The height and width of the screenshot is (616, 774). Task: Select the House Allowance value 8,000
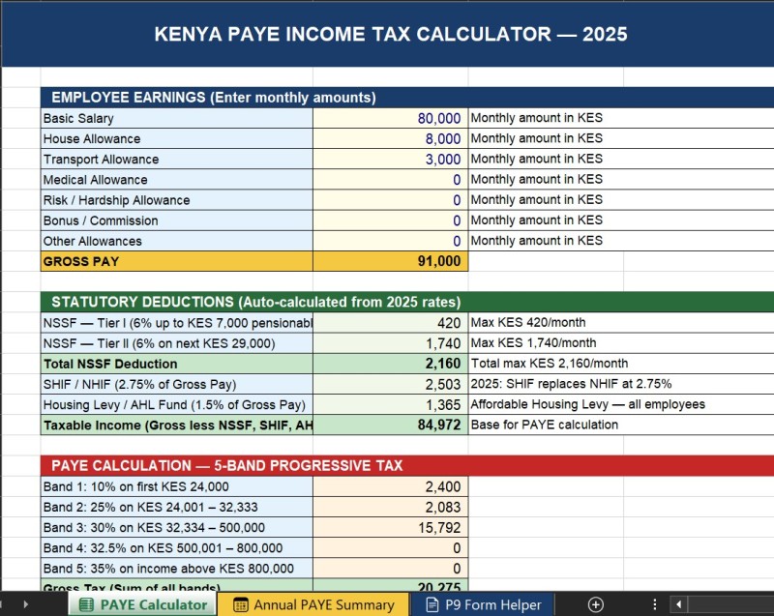coord(391,138)
